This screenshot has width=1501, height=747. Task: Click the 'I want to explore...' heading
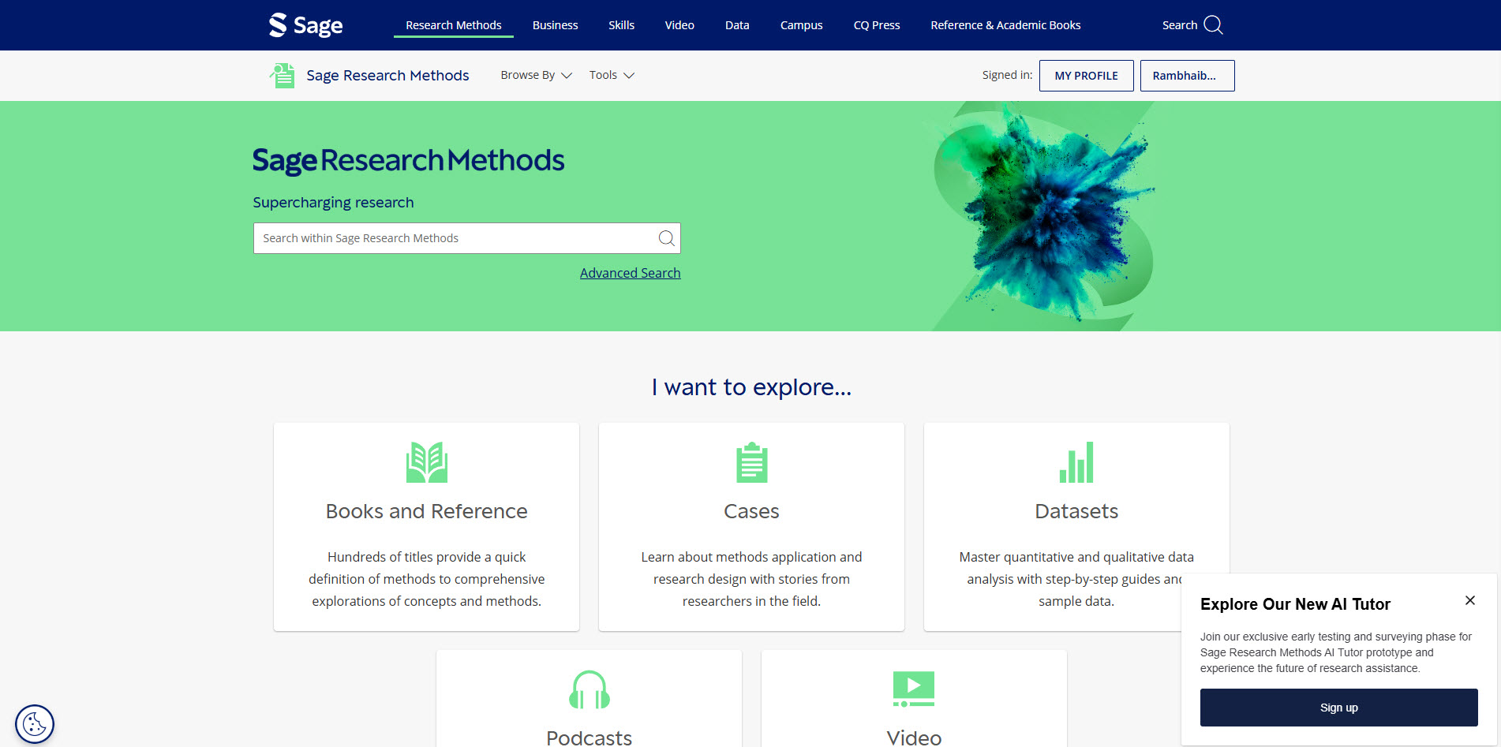pos(751,387)
